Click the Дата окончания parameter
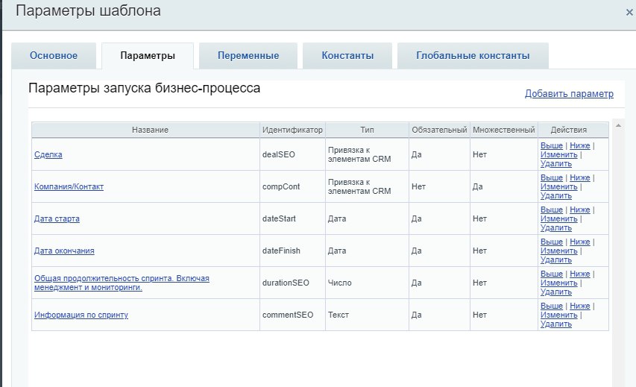The height and width of the screenshot is (387, 636). click(64, 251)
